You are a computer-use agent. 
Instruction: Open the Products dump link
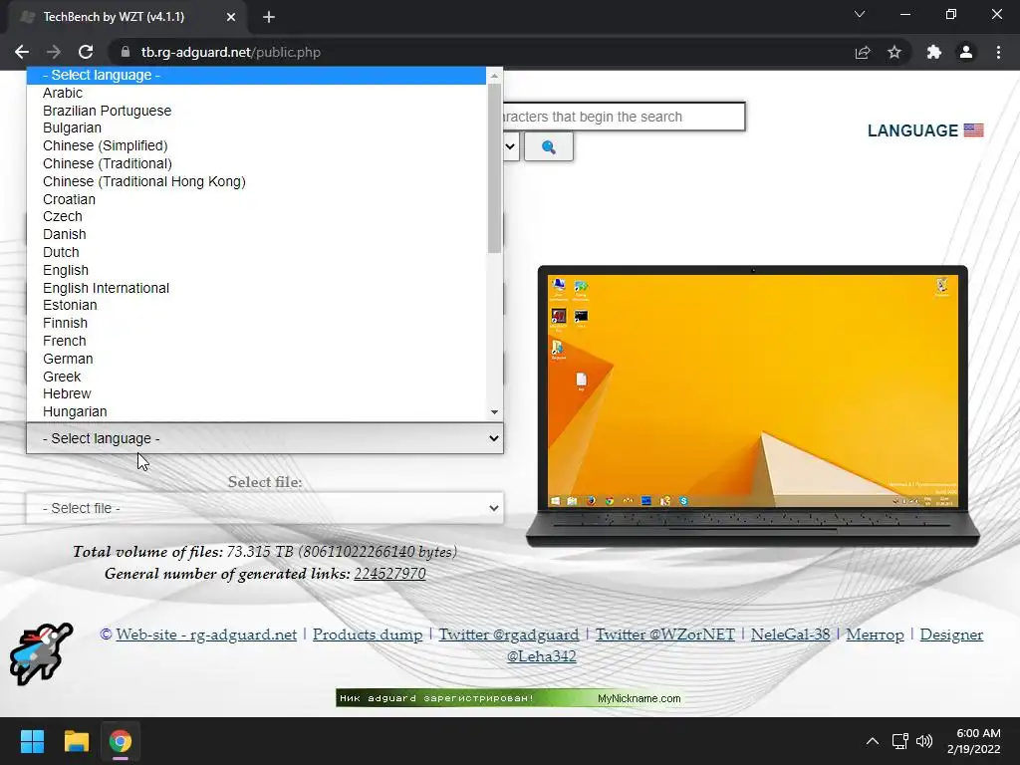(x=368, y=635)
